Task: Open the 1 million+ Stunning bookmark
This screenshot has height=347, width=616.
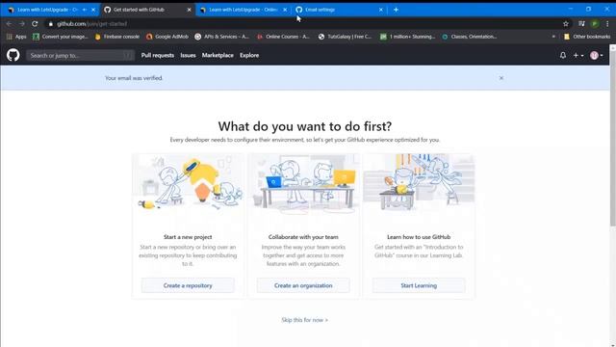Action: click(408, 37)
